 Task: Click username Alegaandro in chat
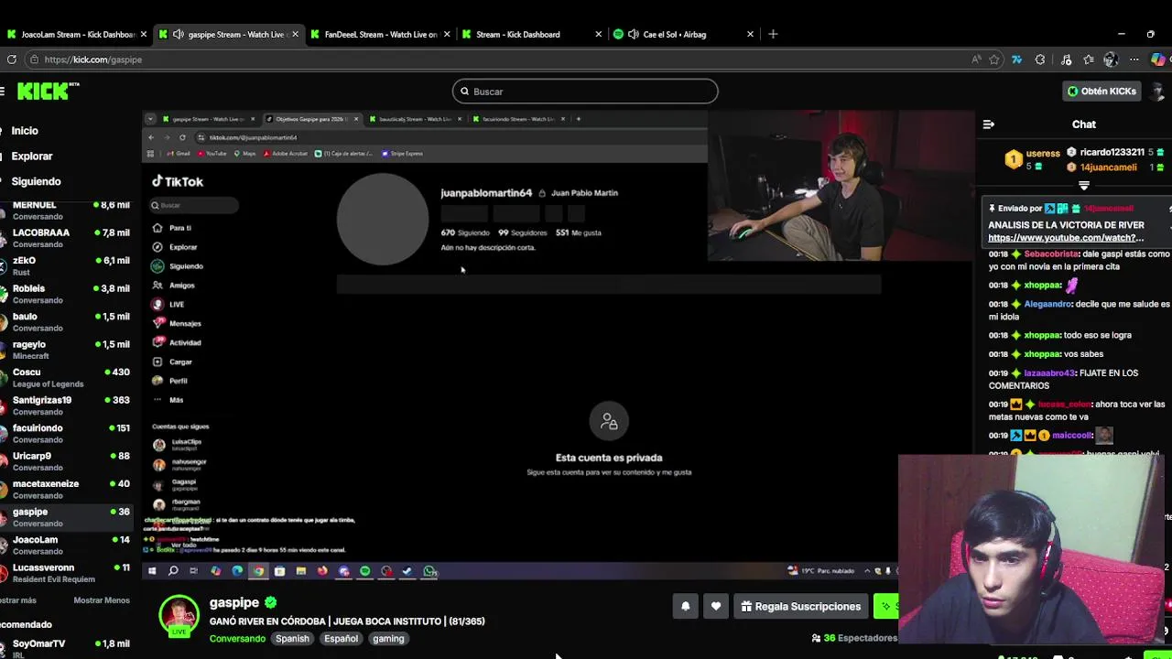click(1047, 304)
